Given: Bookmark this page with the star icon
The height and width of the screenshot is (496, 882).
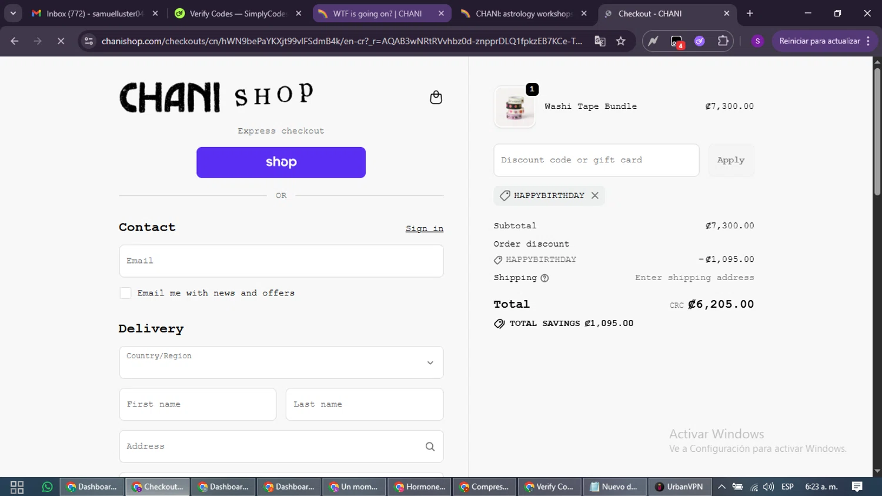Looking at the screenshot, I should 621,41.
